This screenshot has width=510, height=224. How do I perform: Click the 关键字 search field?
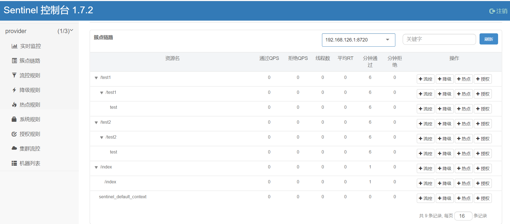click(x=439, y=39)
